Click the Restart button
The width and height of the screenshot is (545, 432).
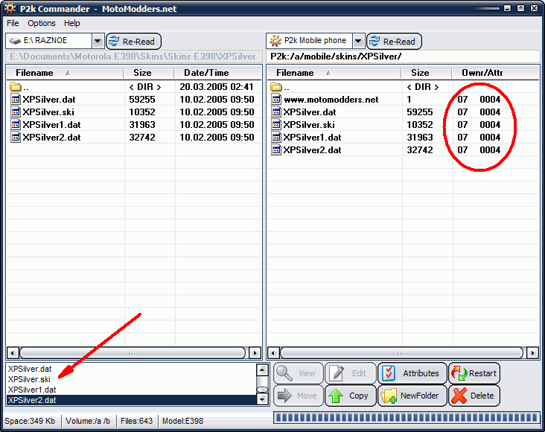click(474, 373)
